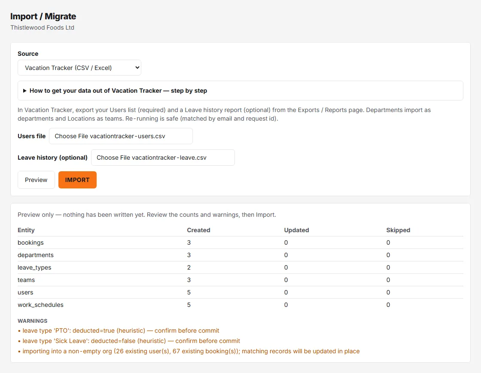Click Created count 2 for leave_types
This screenshot has height=373, width=481.
[189, 267]
